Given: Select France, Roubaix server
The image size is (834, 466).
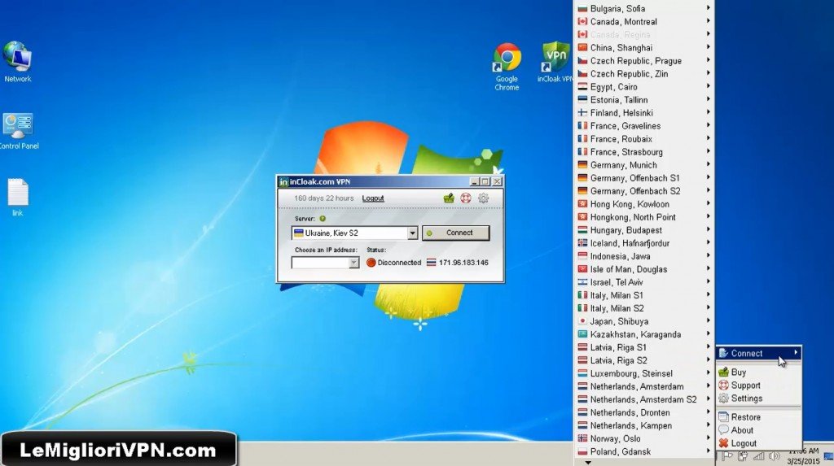Looking at the screenshot, I should pos(644,139).
